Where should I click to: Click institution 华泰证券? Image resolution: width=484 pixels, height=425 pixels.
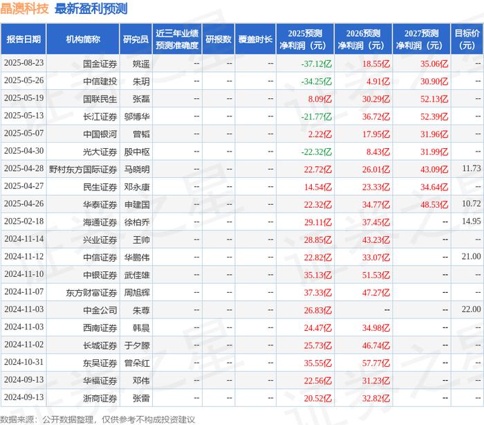tap(100, 205)
